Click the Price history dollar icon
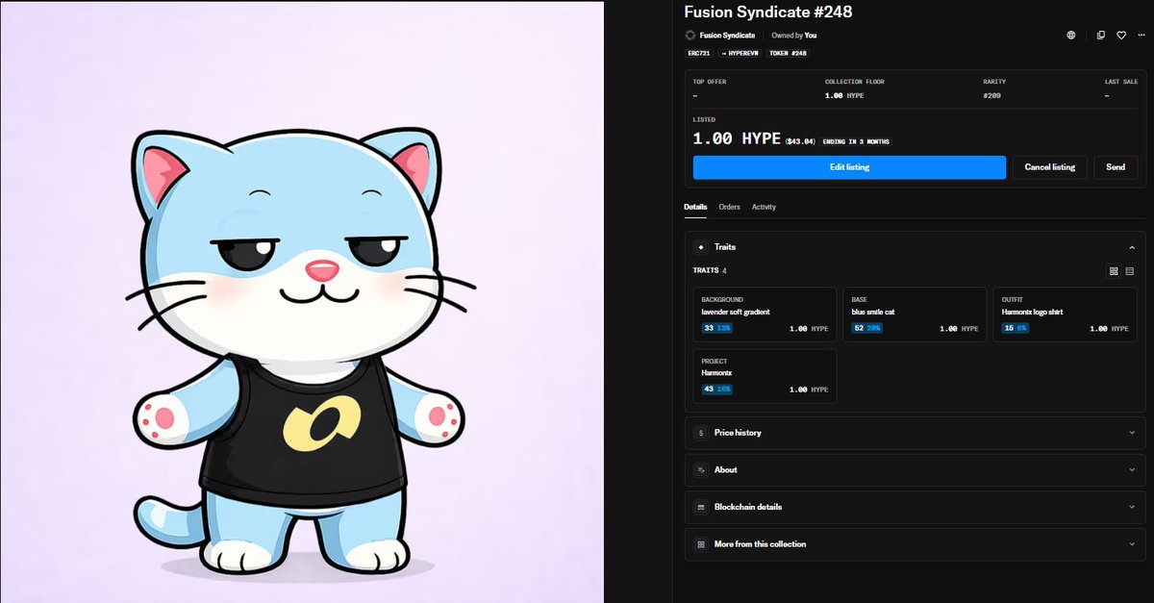 coord(701,433)
